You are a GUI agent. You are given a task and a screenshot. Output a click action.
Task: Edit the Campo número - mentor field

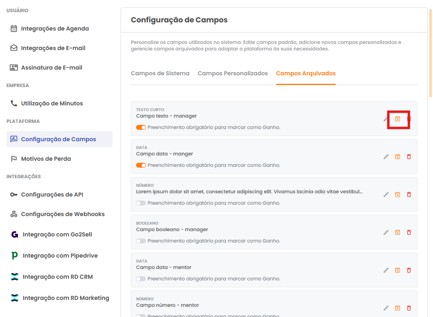(x=386, y=308)
